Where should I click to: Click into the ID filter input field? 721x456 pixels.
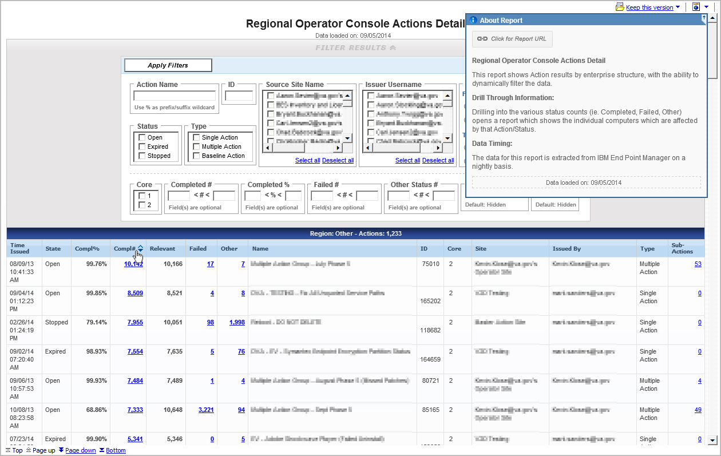coord(239,96)
